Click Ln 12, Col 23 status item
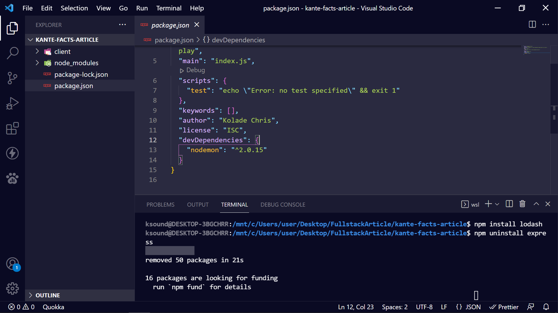This screenshot has width=558, height=313. click(x=355, y=307)
